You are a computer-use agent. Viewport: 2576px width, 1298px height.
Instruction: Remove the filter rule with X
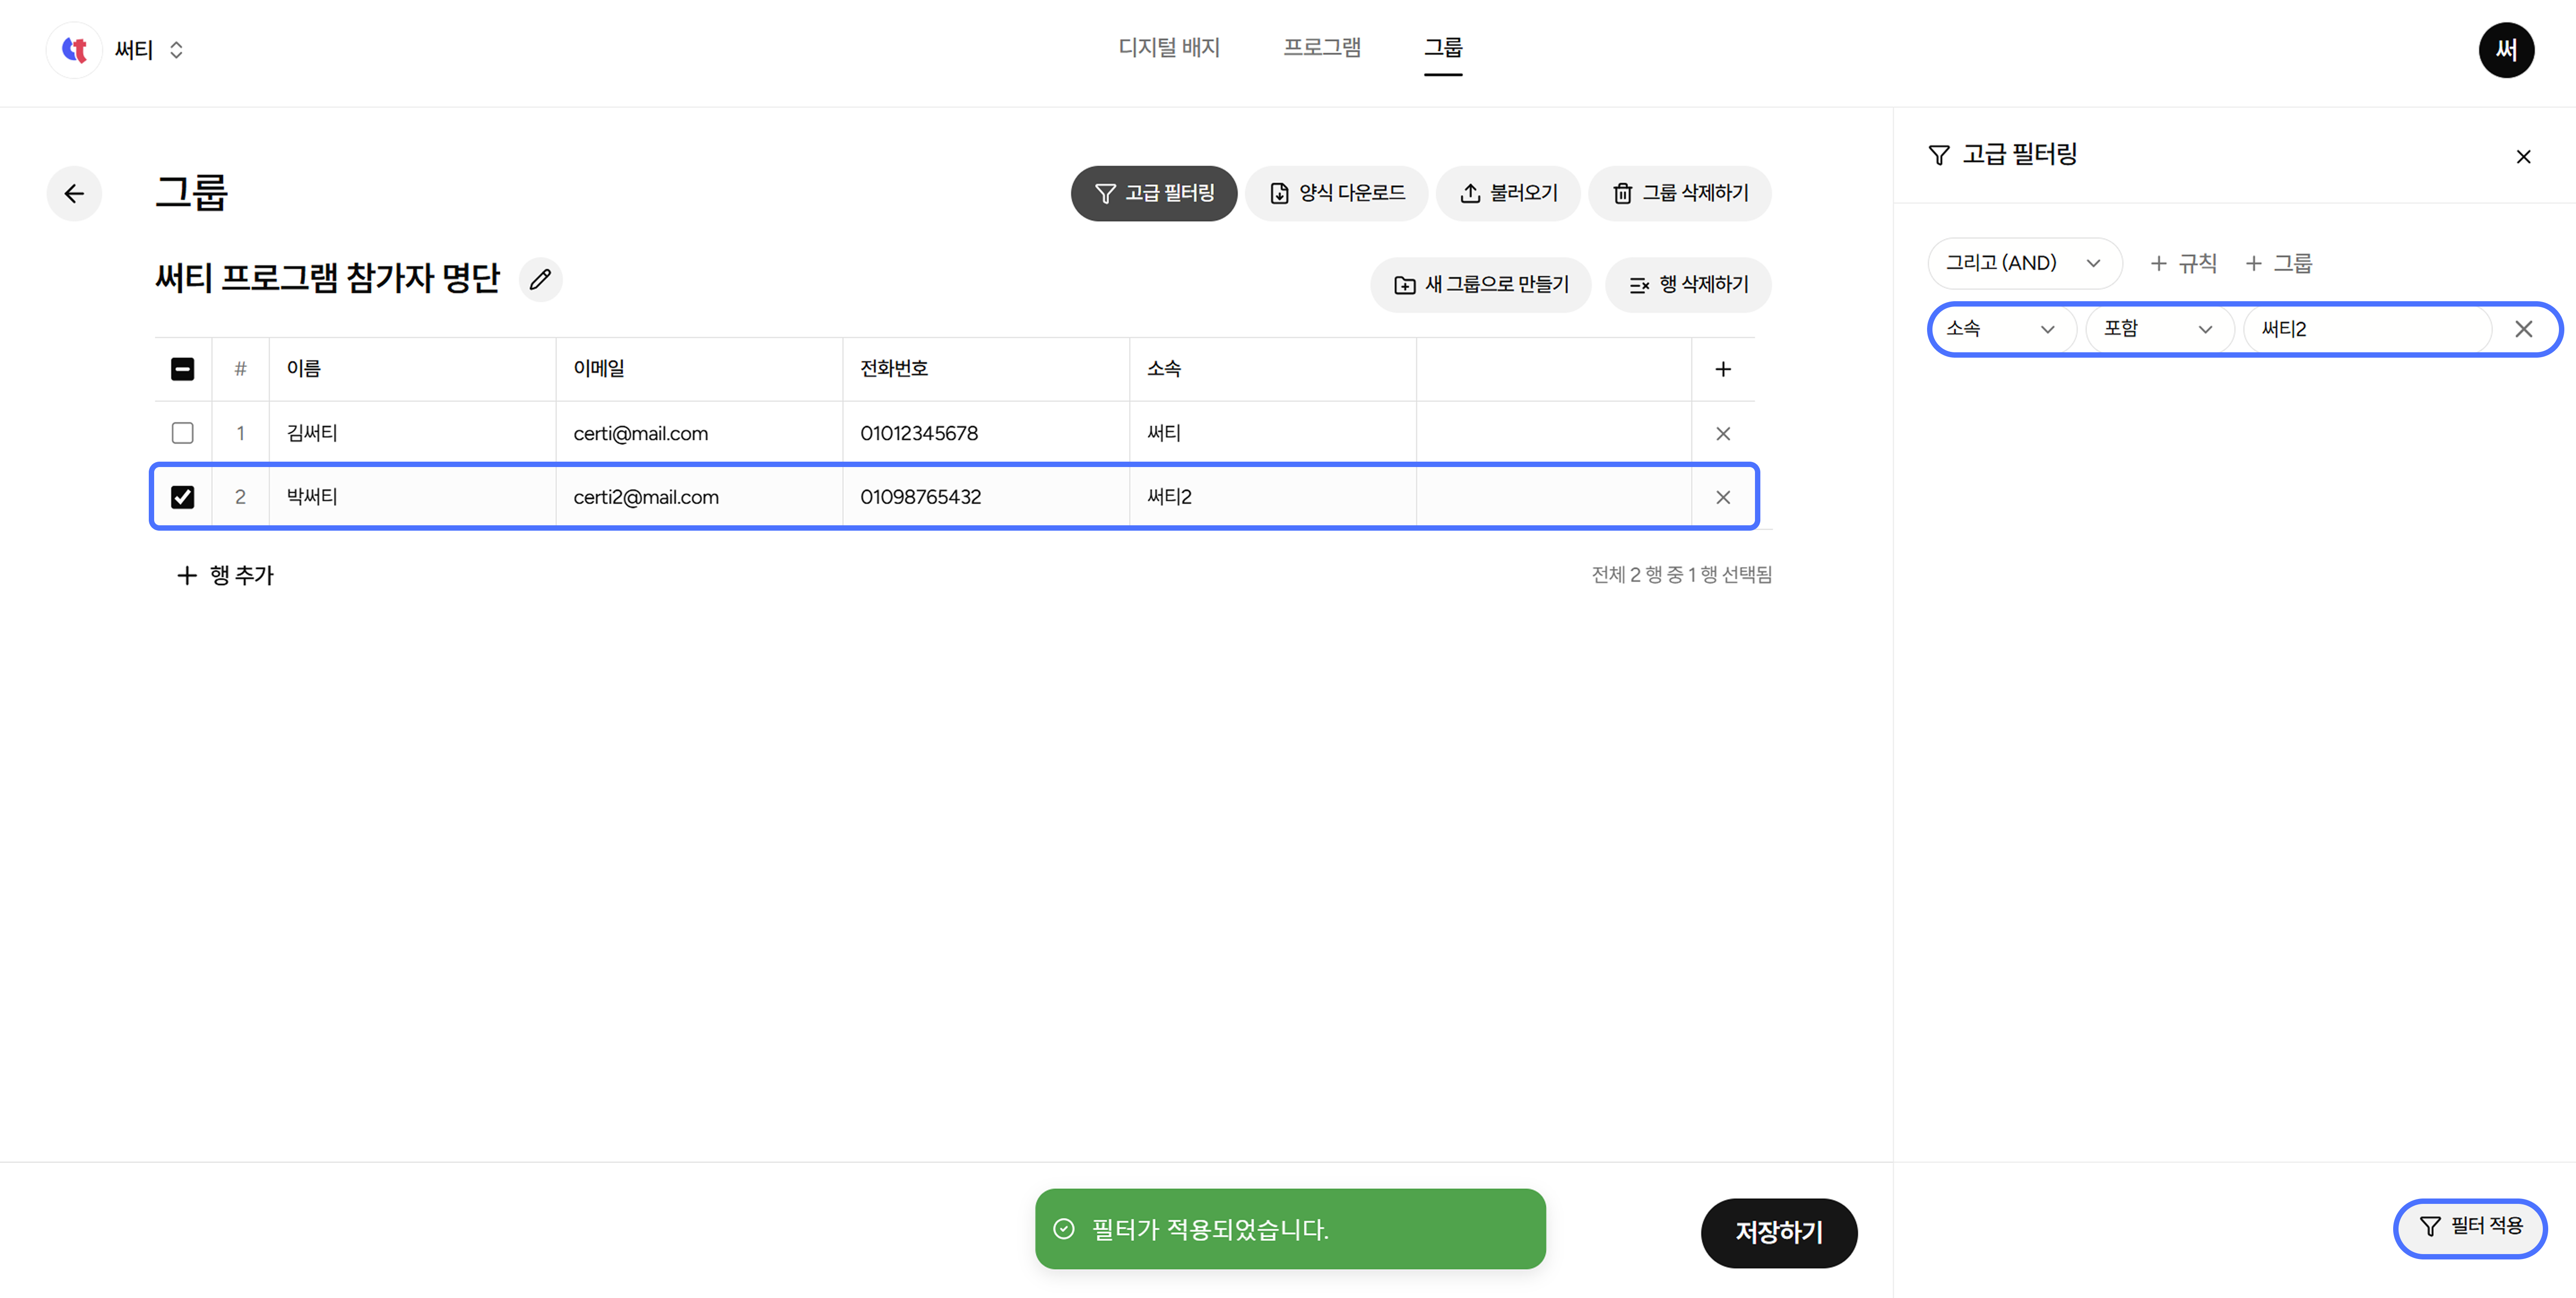(2523, 329)
